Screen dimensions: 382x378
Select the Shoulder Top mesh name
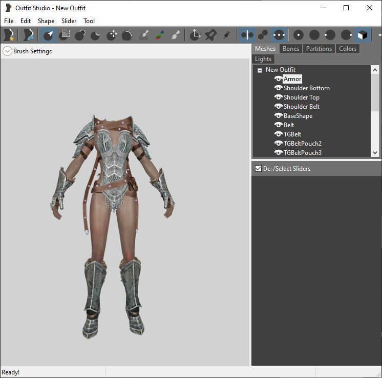point(302,97)
